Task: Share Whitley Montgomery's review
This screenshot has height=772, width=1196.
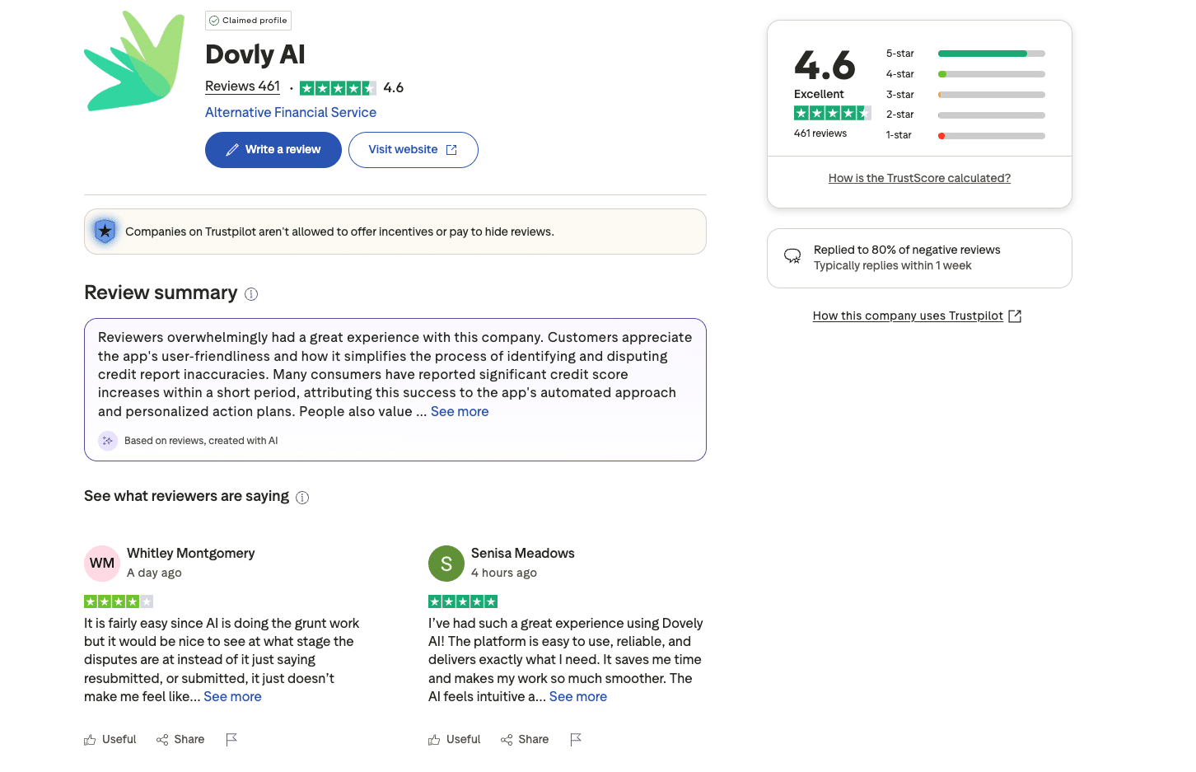Action: (x=180, y=739)
